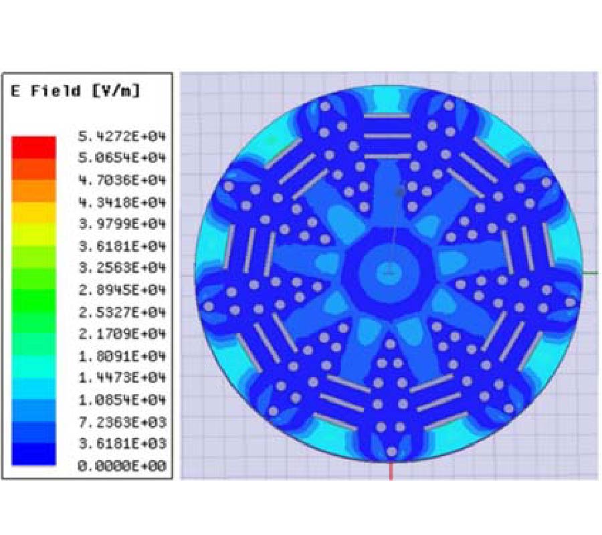
Task: Click the 1.0854E+04 legend value
Action: tap(122, 400)
